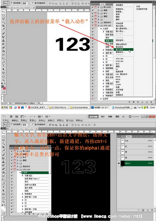Click Begin recording button in top Actions panel
Image resolution: width=156 pixels, height=221 pixels.
pyautogui.click(x=134, y=102)
